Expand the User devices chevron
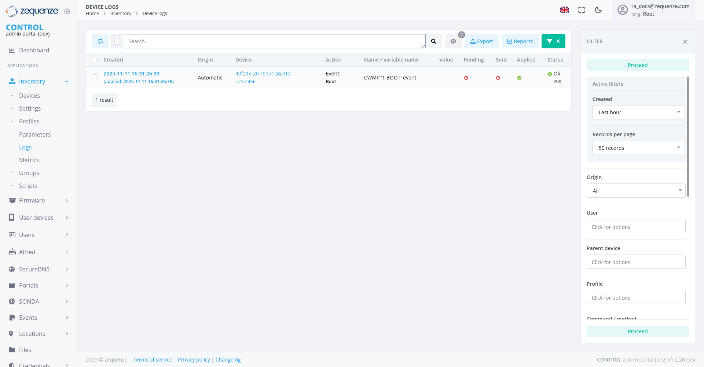The width and height of the screenshot is (704, 367). pos(67,218)
